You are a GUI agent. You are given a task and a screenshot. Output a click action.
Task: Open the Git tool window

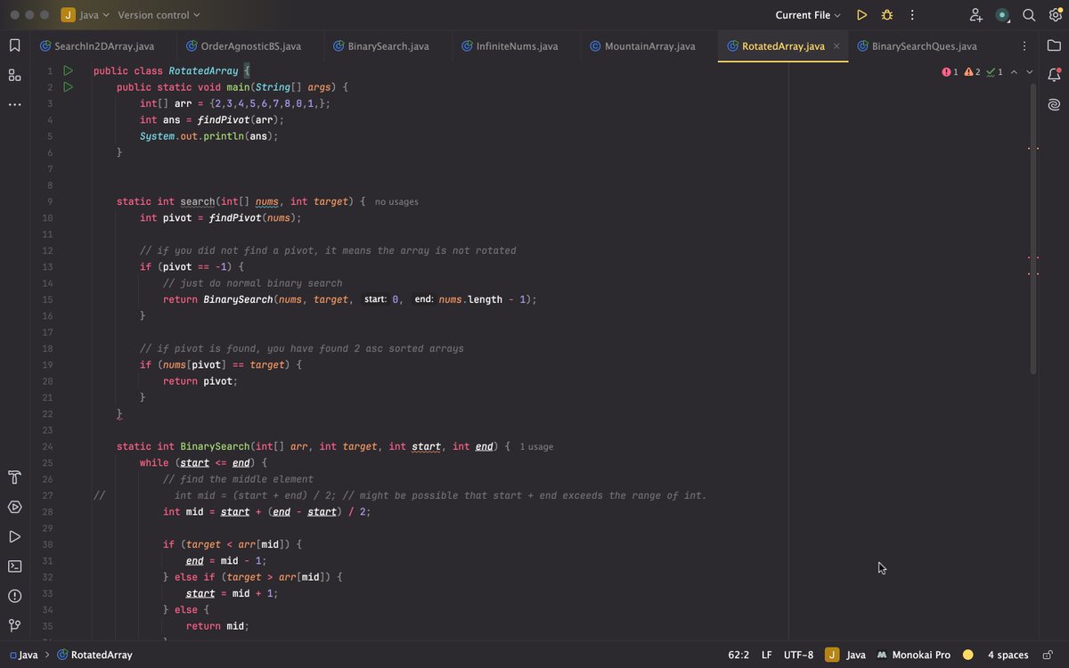(14, 624)
